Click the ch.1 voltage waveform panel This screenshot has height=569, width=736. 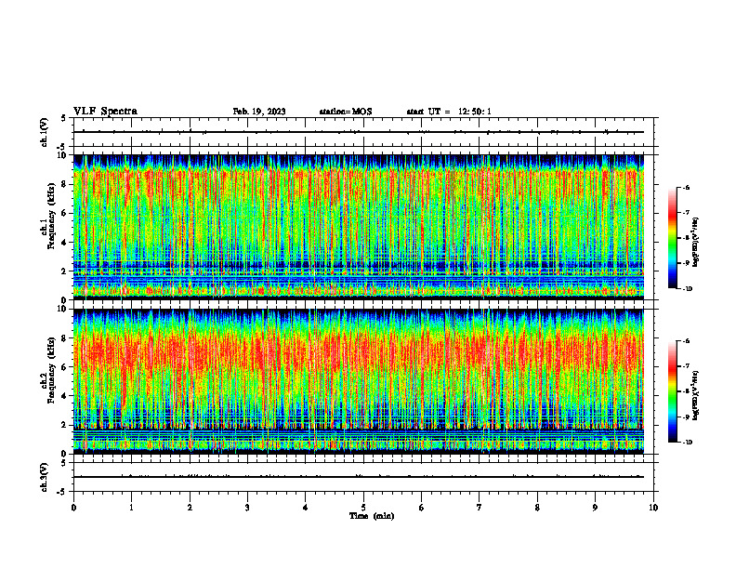pos(363,132)
